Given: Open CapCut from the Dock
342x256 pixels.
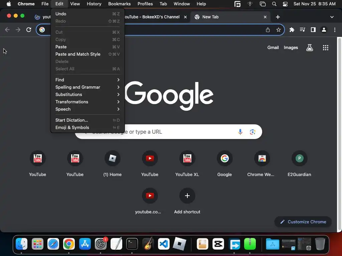Looking at the screenshot, I should [x=218, y=244].
